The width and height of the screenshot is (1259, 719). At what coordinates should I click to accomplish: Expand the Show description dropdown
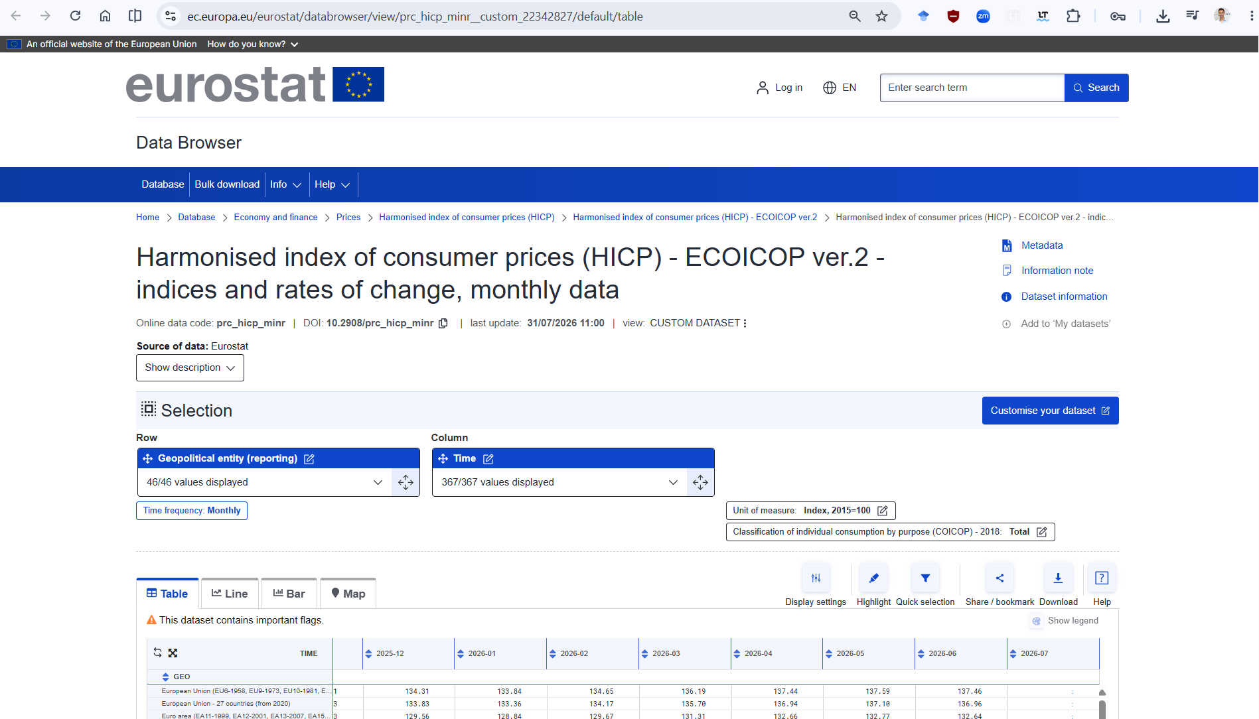(x=190, y=368)
